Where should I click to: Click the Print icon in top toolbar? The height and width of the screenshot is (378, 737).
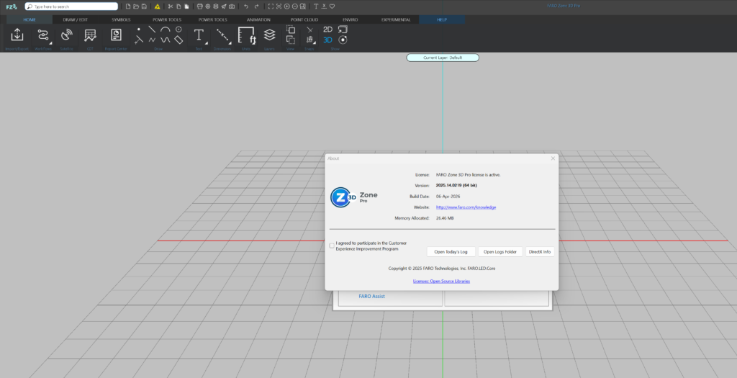click(x=200, y=6)
